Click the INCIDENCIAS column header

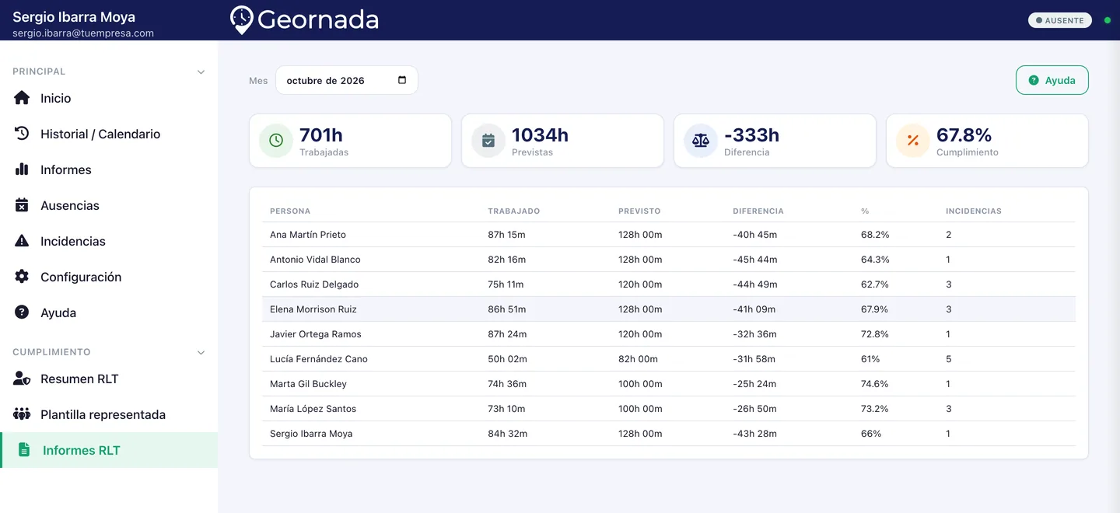[x=974, y=211]
